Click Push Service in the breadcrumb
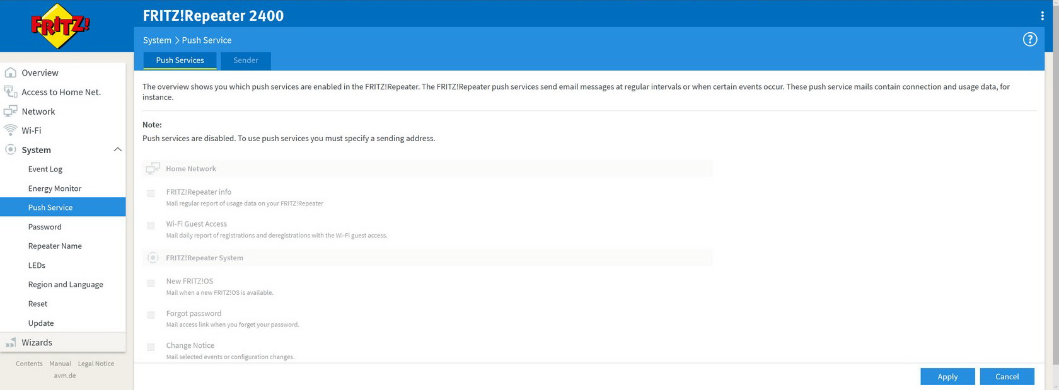 pos(207,40)
